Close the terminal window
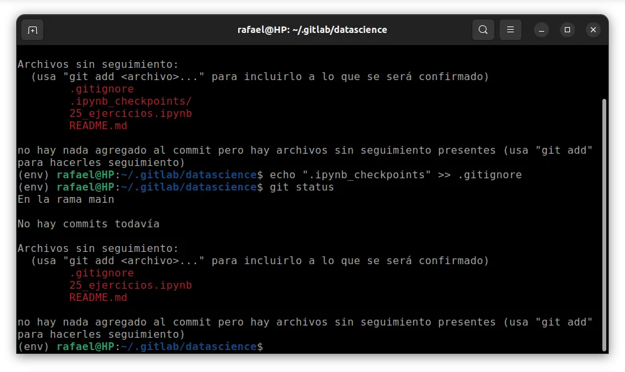Screen dimensions: 625x372 click(x=593, y=30)
